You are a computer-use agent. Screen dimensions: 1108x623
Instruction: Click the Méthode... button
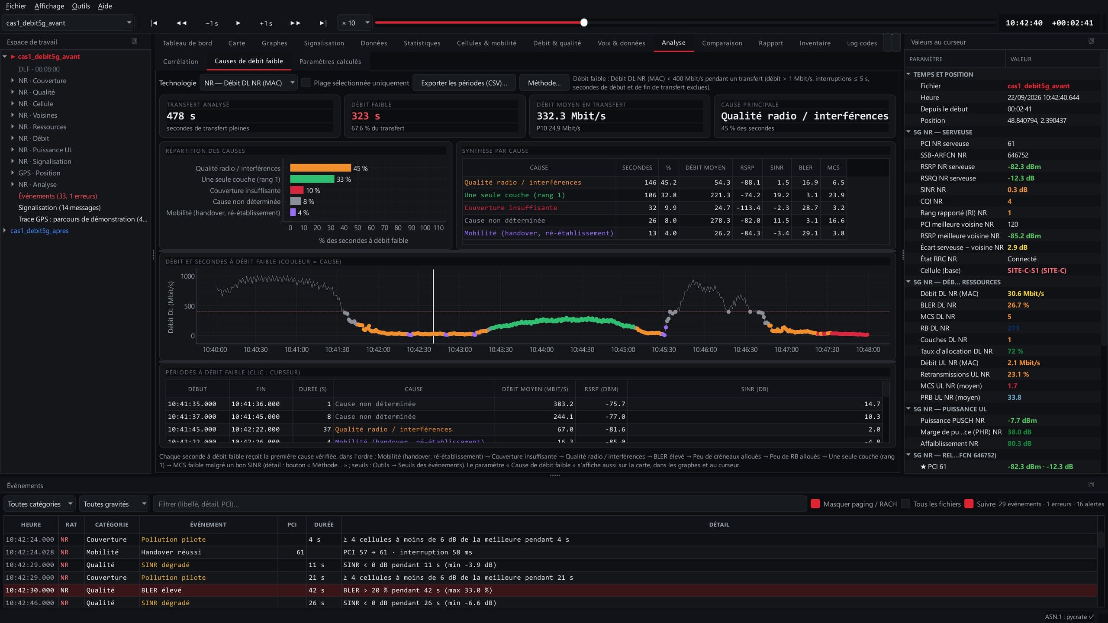click(544, 83)
